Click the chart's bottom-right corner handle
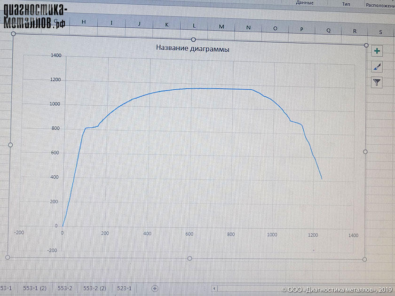Screen dimensions: 395x296 [364, 259]
